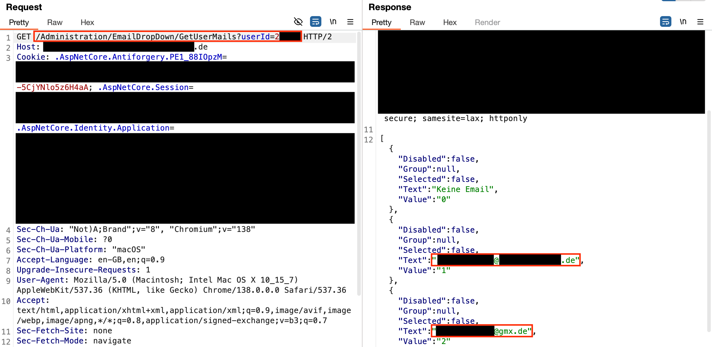Click the Sec-Fetch-Mode header name

click(50, 341)
